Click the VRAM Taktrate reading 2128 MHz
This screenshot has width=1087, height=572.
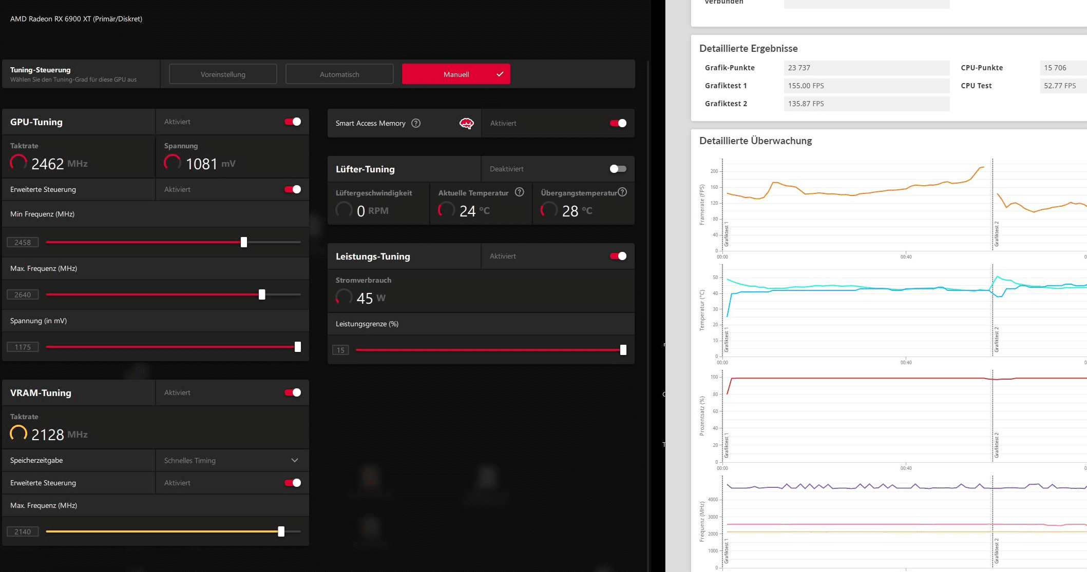click(x=60, y=435)
